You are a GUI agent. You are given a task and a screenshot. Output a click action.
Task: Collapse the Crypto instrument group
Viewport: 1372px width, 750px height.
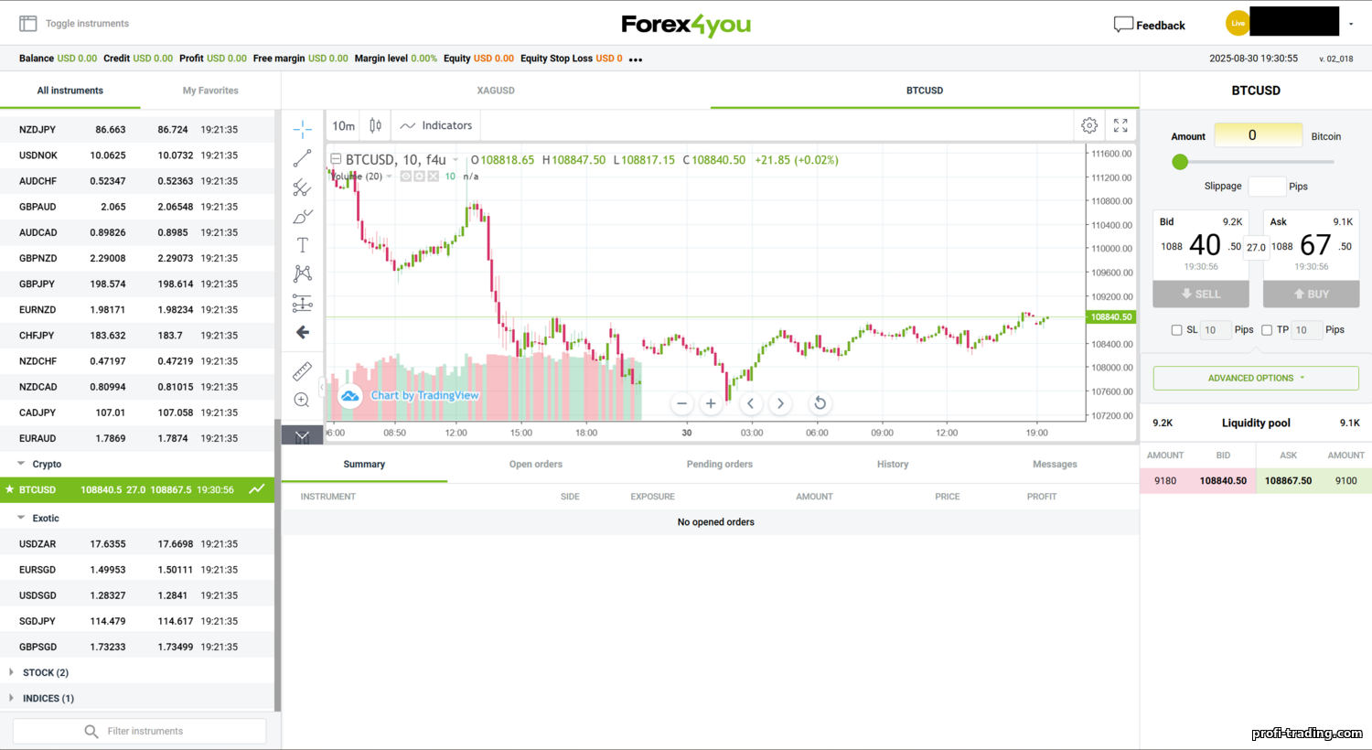(x=21, y=464)
